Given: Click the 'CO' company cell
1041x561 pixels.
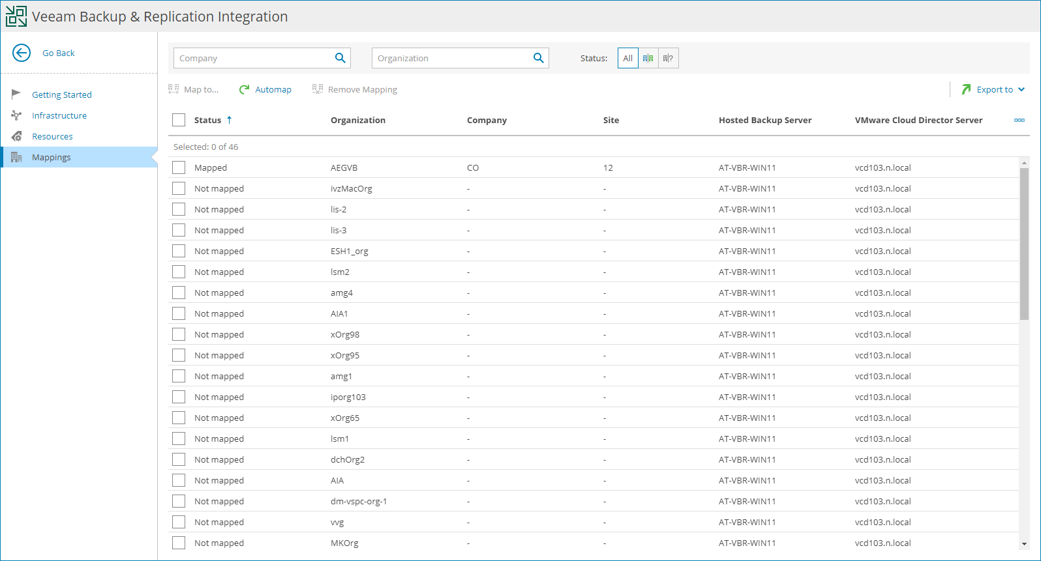Looking at the screenshot, I should point(473,167).
